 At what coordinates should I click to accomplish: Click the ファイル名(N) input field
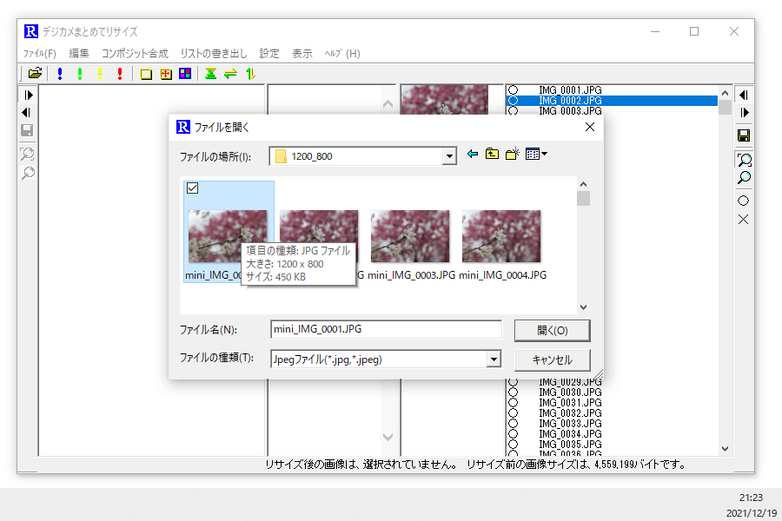386,330
